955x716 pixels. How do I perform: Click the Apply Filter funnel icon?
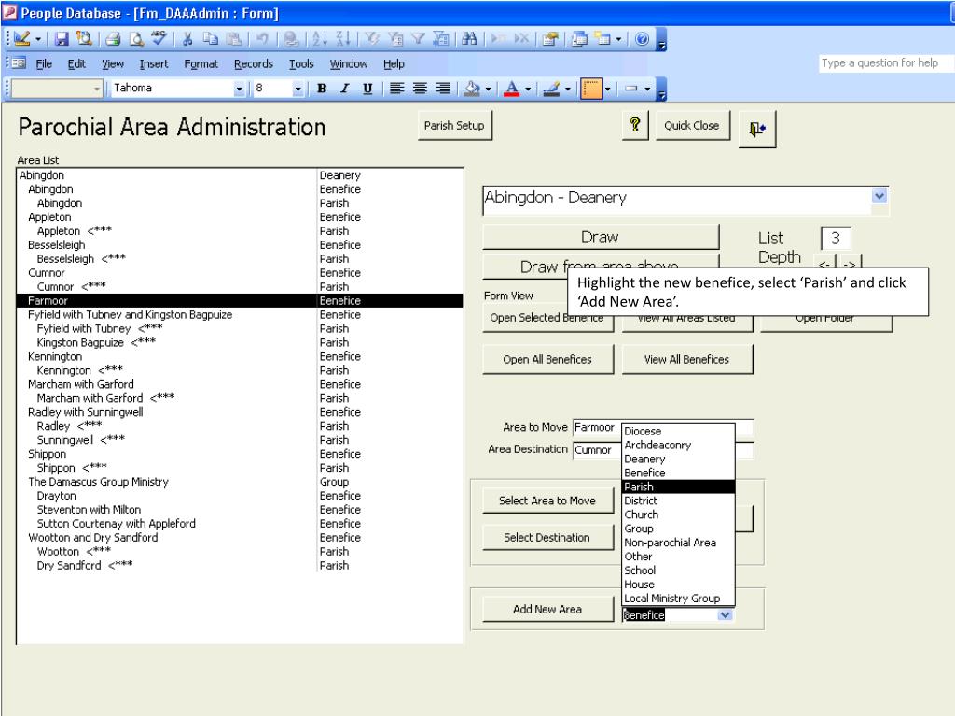pos(418,39)
